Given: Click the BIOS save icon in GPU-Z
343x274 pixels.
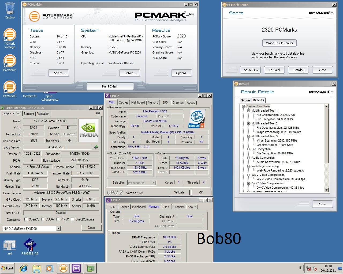Looking at the screenshot, I should point(96,147).
